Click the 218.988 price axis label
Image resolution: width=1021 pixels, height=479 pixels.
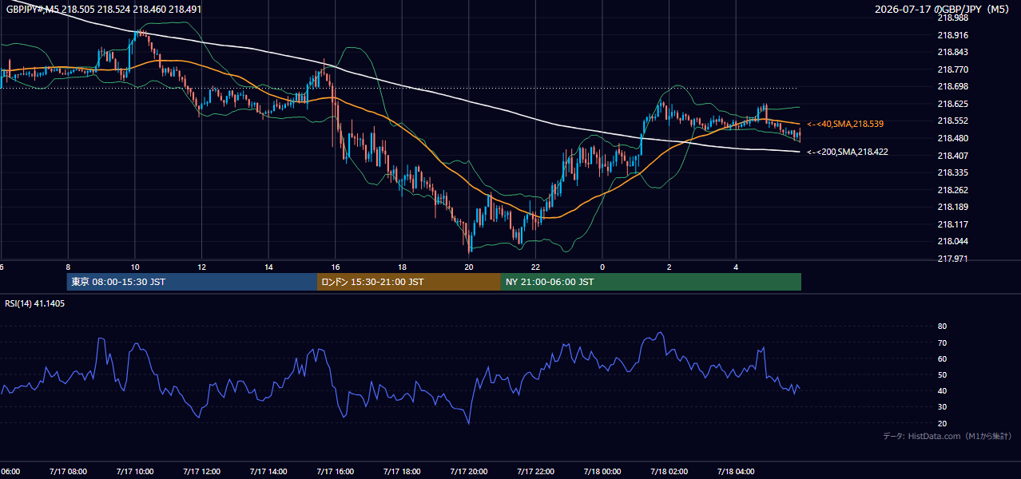(952, 18)
